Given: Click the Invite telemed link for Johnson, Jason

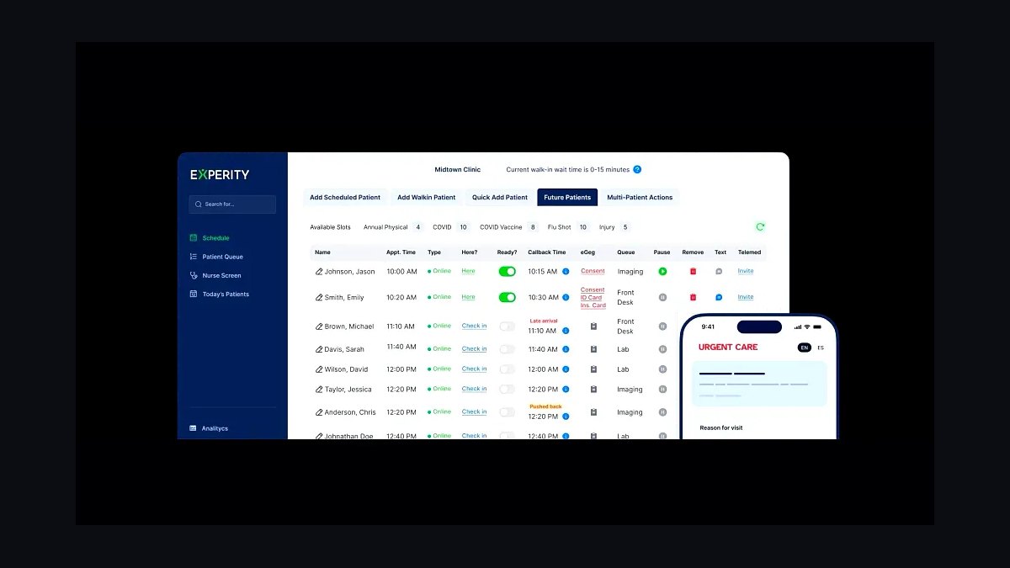Looking at the screenshot, I should 746,271.
